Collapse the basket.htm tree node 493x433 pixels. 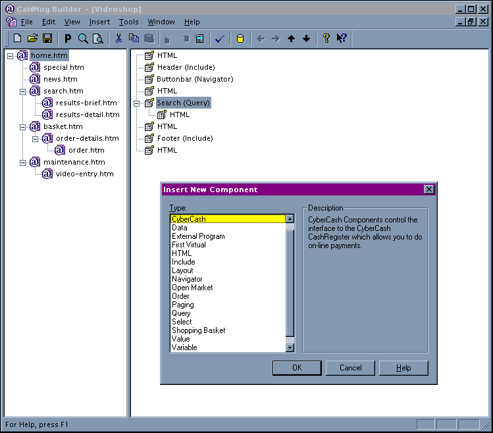[x=22, y=126]
